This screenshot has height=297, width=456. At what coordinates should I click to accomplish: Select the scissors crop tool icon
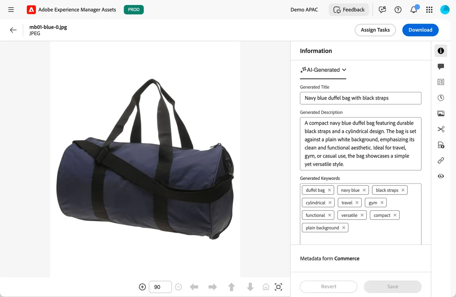coord(441,129)
